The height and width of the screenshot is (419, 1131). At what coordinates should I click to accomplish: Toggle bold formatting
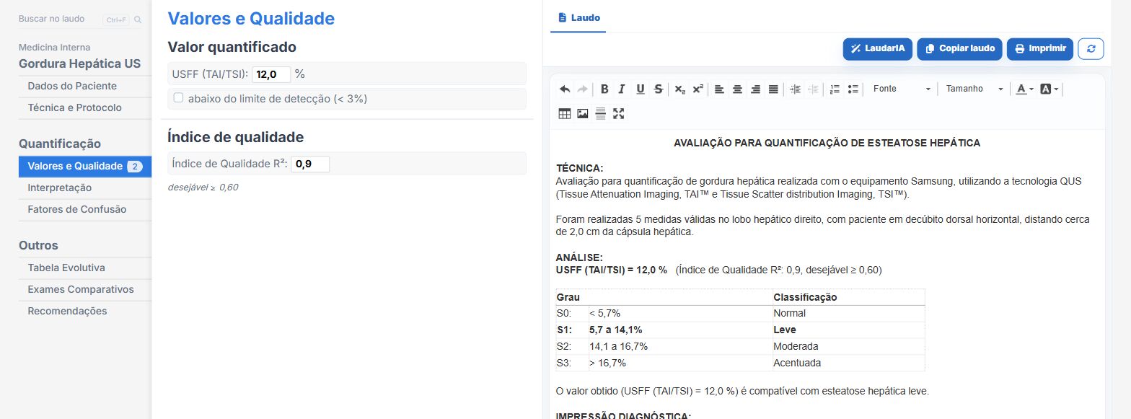(x=604, y=89)
